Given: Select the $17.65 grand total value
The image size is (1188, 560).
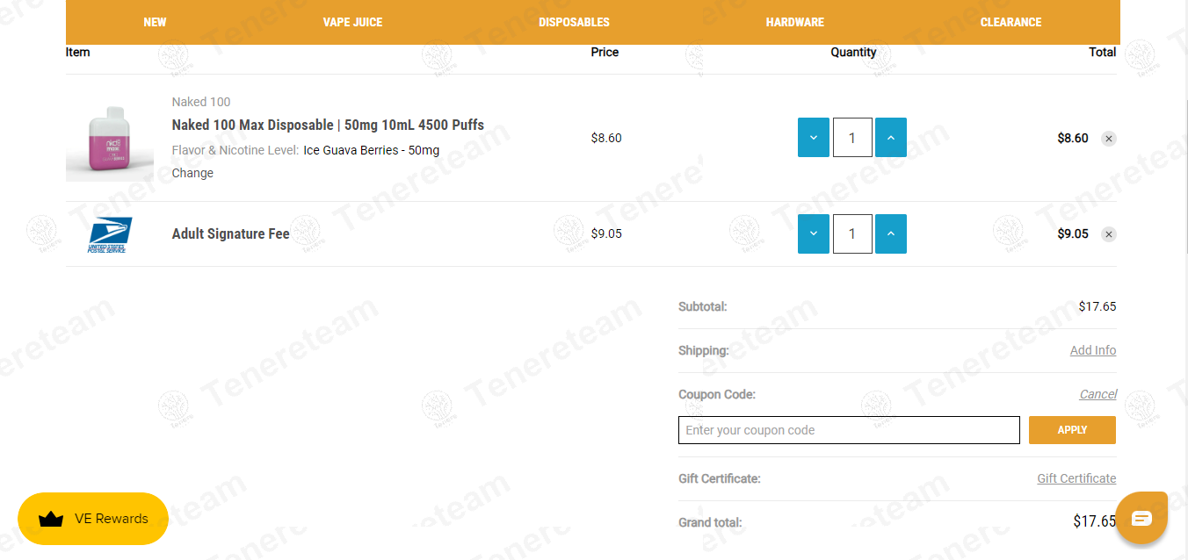Looking at the screenshot, I should [x=1095, y=521].
